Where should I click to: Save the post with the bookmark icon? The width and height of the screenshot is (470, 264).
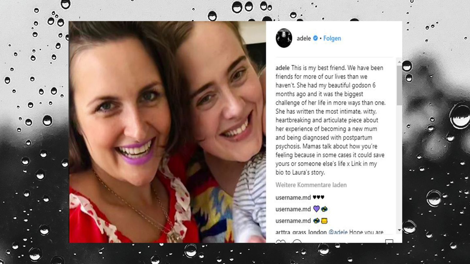pos(389,242)
